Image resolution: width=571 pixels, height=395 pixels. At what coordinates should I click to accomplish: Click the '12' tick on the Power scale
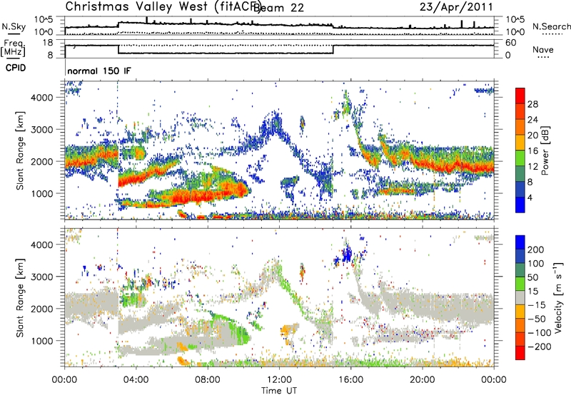[532, 167]
